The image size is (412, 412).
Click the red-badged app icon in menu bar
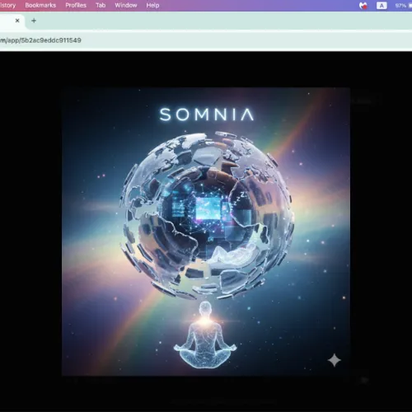click(363, 6)
